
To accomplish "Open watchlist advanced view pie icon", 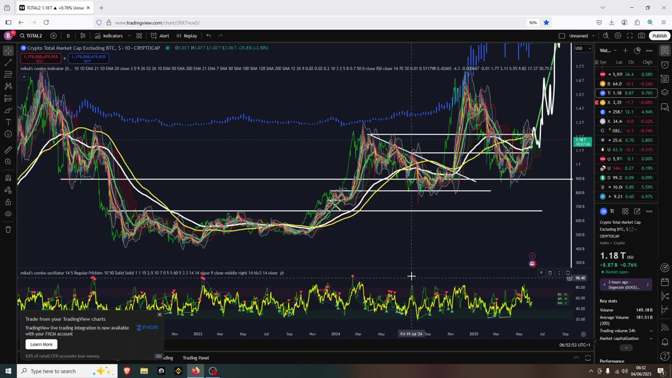I will tap(637, 50).
